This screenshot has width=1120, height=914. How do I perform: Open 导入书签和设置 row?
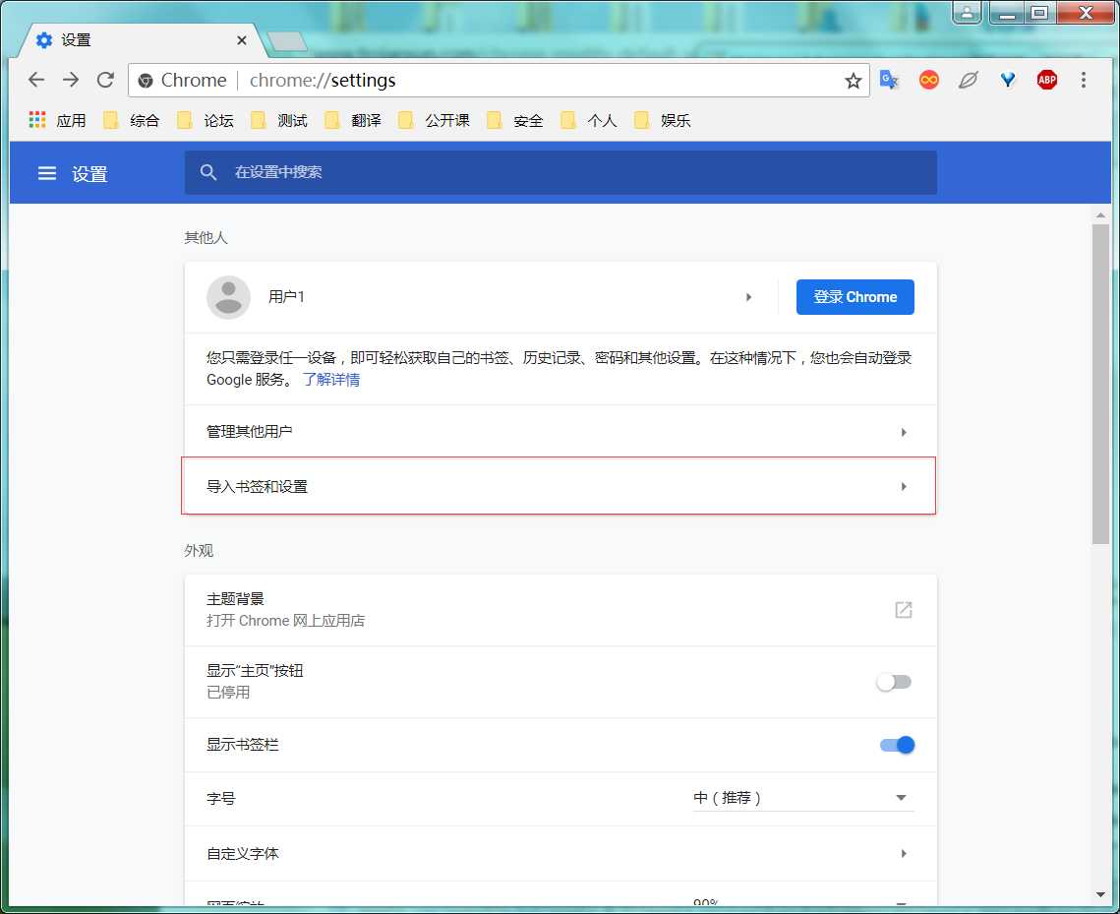(x=560, y=486)
